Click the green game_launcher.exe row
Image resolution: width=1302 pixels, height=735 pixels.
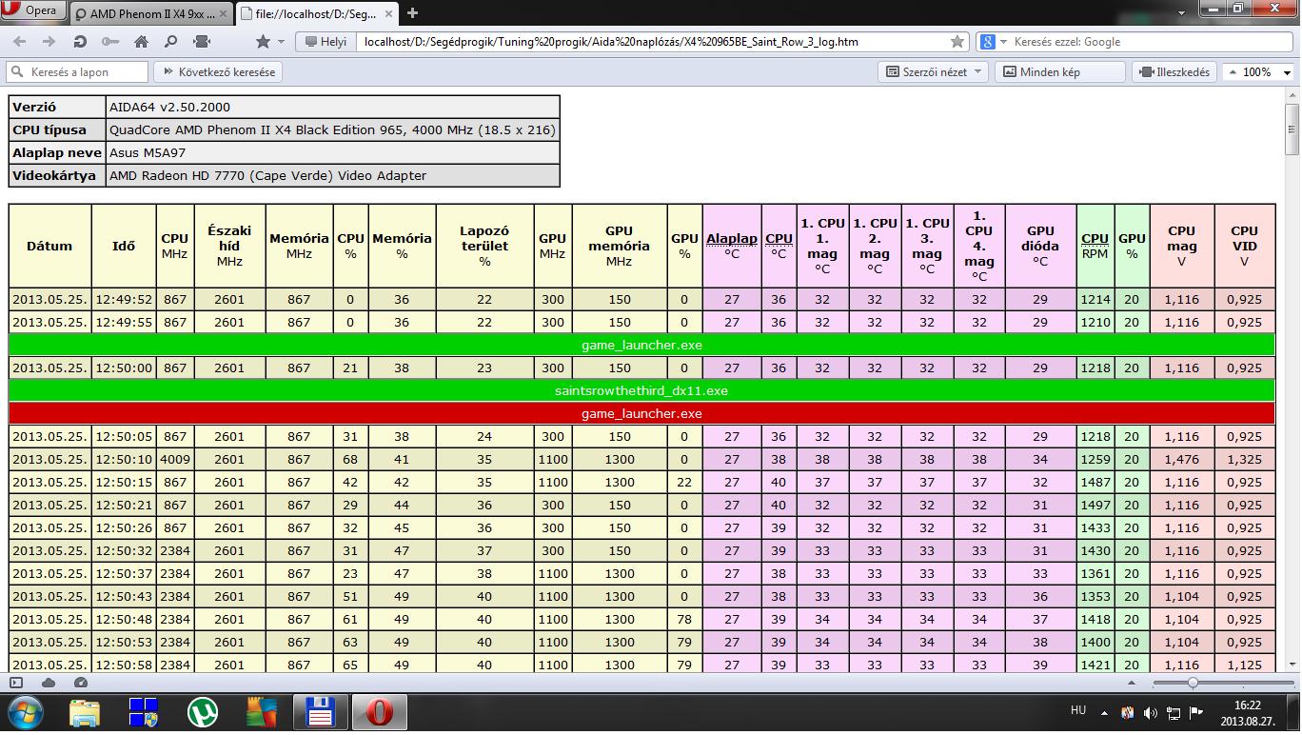click(641, 345)
